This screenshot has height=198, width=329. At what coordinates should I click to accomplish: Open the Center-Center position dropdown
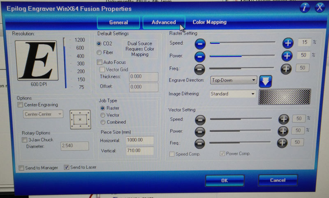[x=43, y=114]
